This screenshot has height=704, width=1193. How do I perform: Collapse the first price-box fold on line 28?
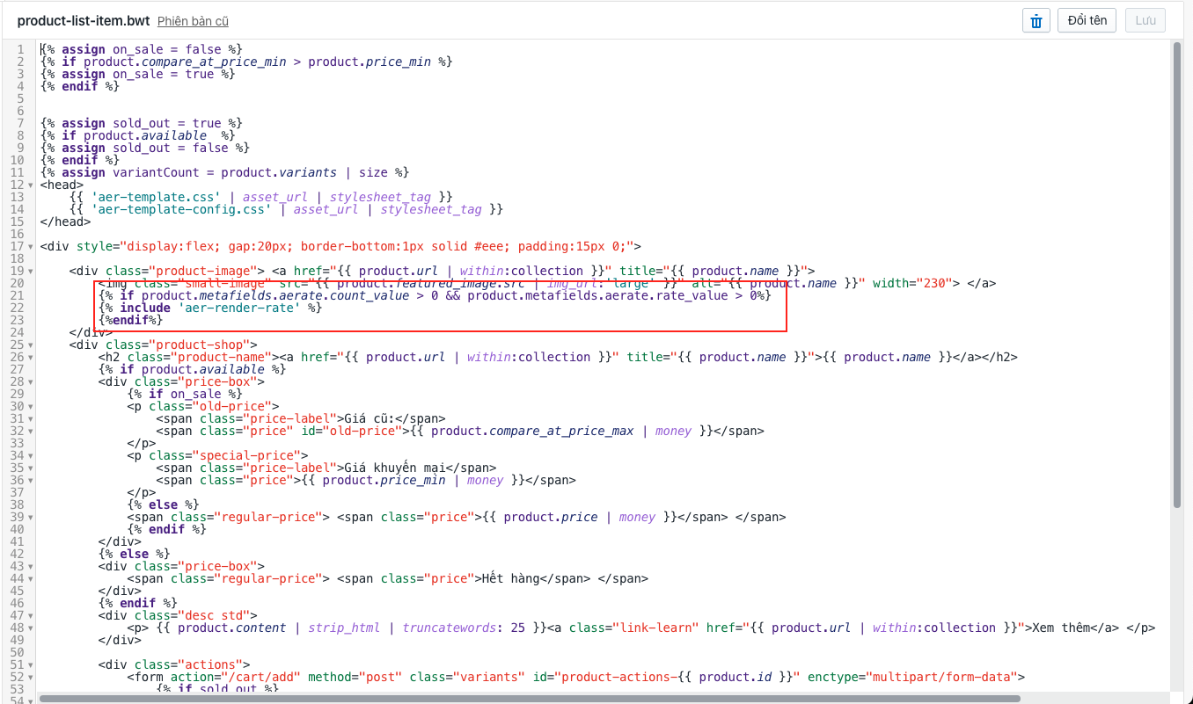[x=33, y=382]
